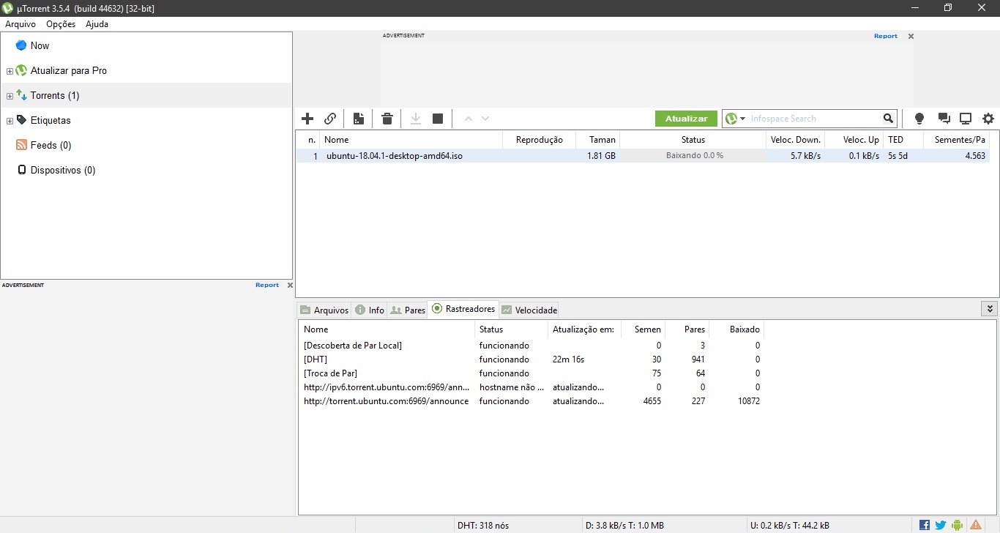Select the http://ipv6.torrent.ubuntu.com tracker row

(x=531, y=387)
